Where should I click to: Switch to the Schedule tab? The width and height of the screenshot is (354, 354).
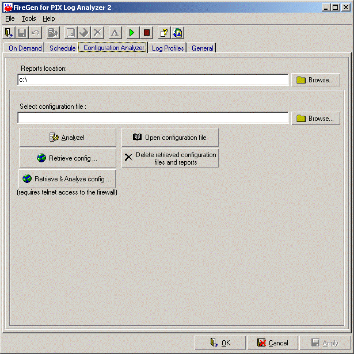pos(63,48)
